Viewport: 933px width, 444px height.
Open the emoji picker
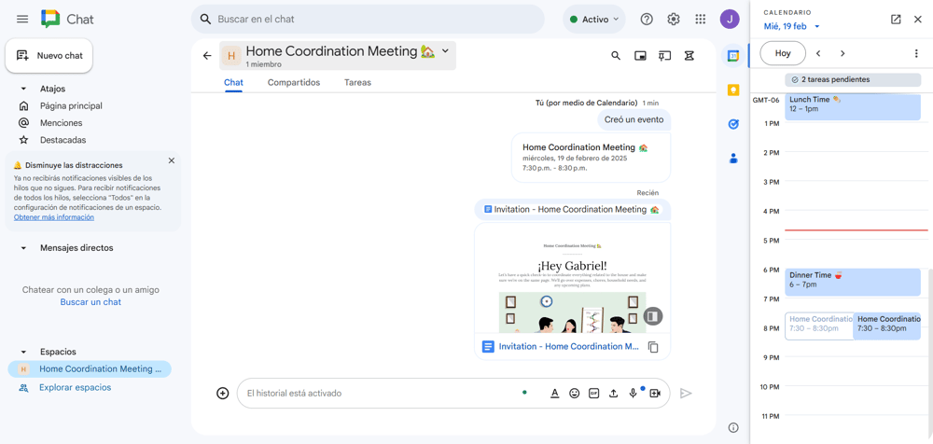(574, 394)
